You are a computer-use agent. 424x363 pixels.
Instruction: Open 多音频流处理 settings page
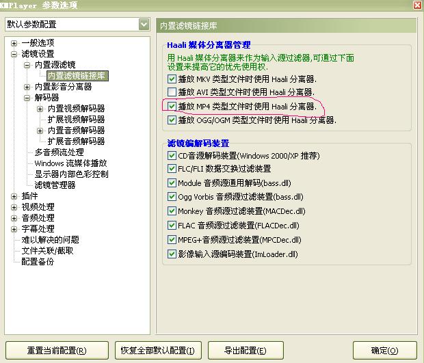click(59, 152)
